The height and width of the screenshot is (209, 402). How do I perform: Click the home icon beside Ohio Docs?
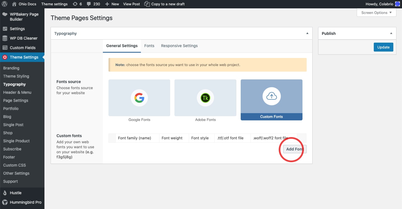coord(14,4)
